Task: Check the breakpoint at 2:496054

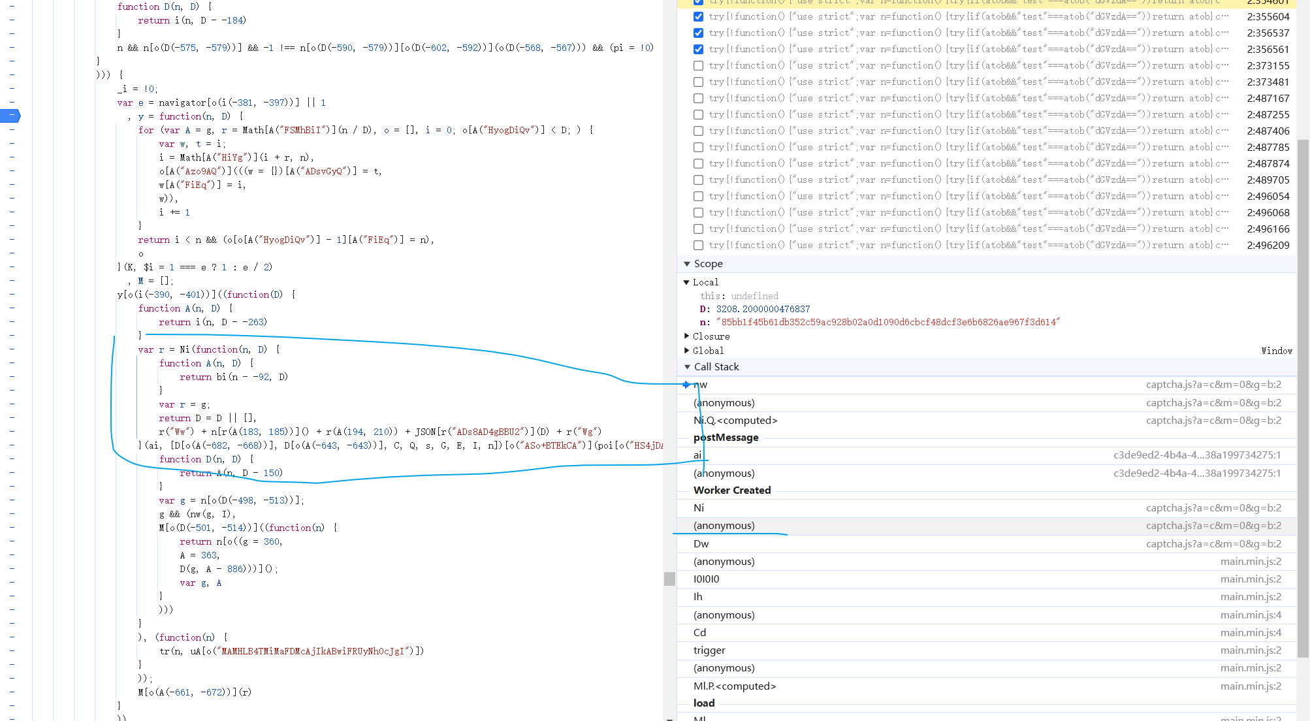Action: (698, 196)
